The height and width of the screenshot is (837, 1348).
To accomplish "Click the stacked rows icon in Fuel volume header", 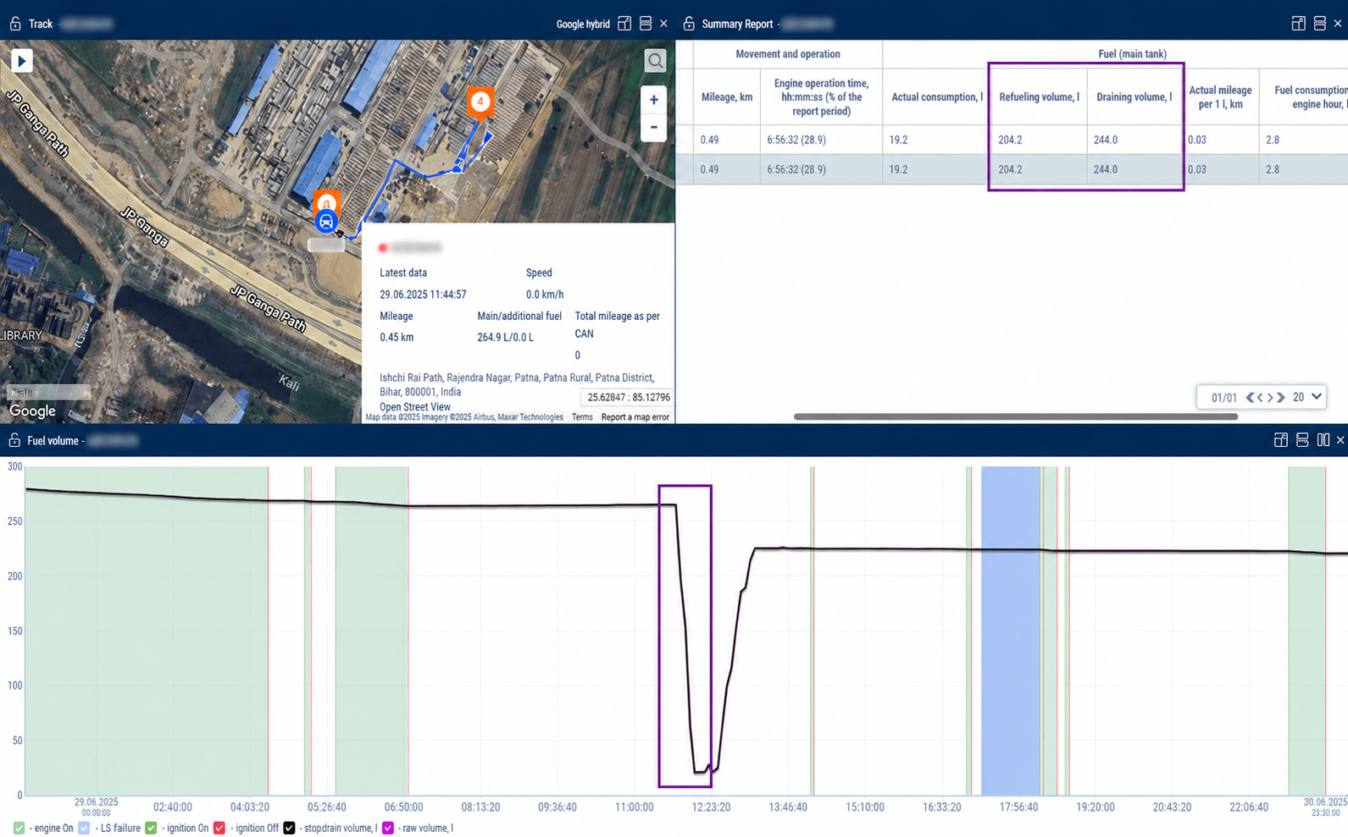I will (1302, 440).
